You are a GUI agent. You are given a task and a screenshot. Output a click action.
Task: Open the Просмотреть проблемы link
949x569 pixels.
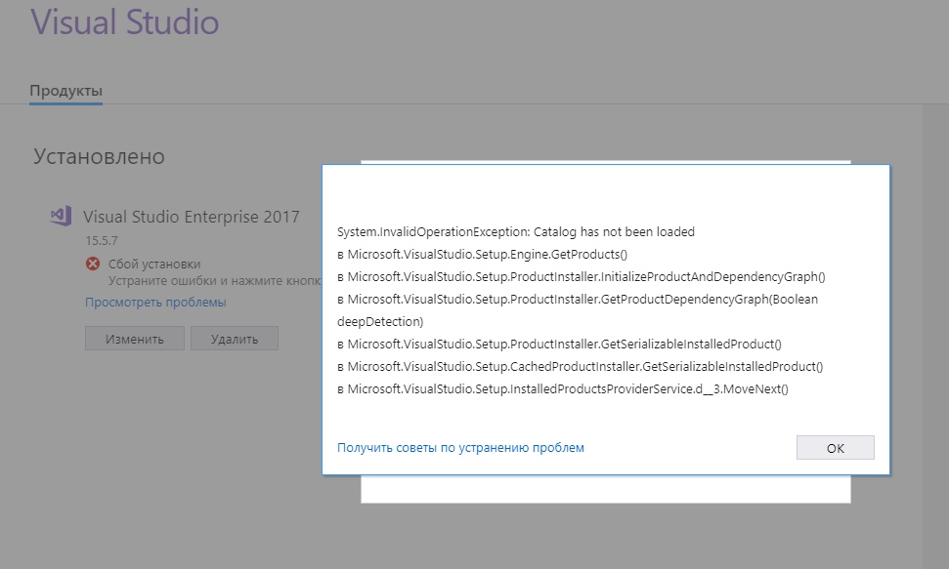(x=155, y=303)
